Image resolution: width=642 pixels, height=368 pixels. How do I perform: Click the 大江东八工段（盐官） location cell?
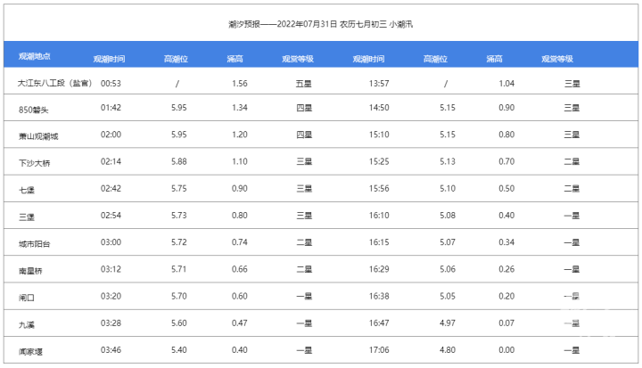pyautogui.click(x=55, y=83)
